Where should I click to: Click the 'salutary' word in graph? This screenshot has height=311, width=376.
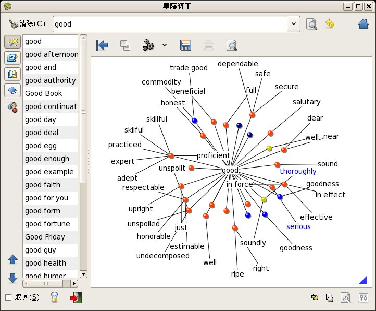click(306, 102)
